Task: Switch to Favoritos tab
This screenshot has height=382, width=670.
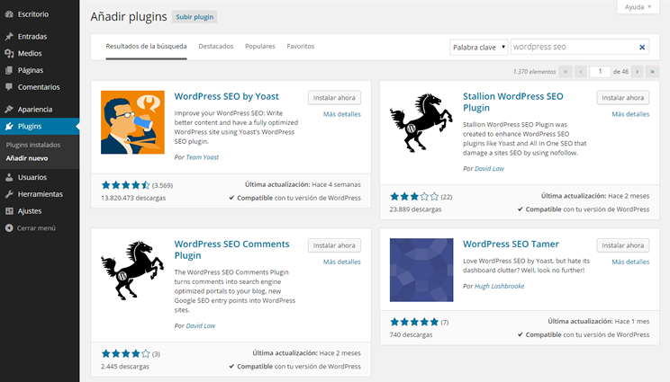Action: [301, 46]
